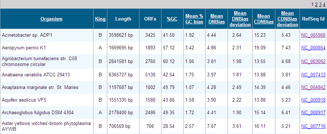
Task: Open RefSeq link NC_005966
Action: click(x=313, y=35)
